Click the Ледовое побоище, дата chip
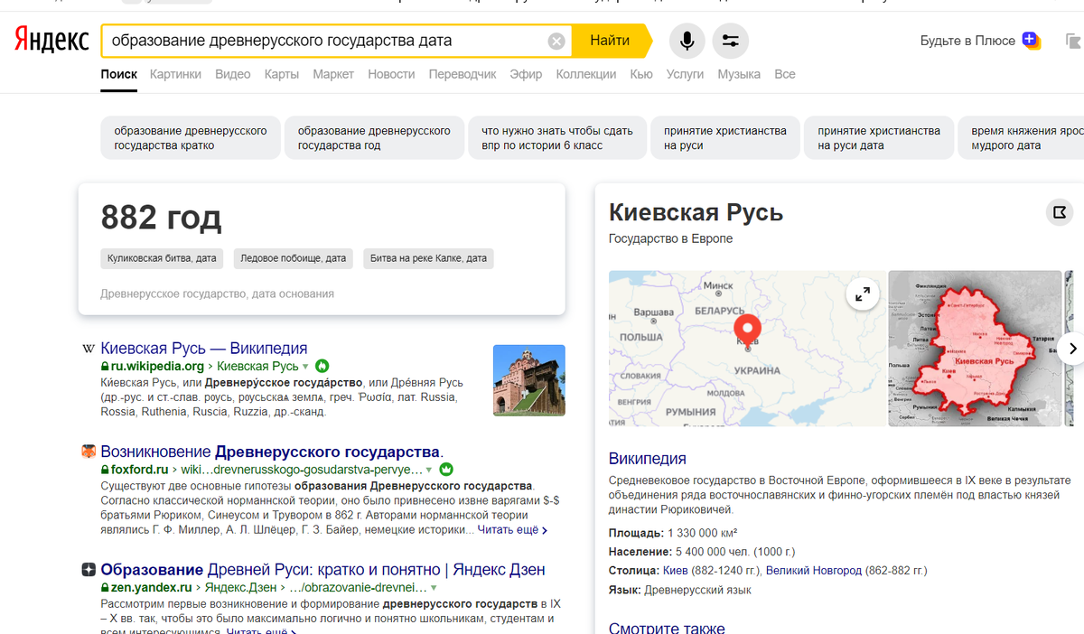This screenshot has width=1084, height=634. (x=294, y=258)
